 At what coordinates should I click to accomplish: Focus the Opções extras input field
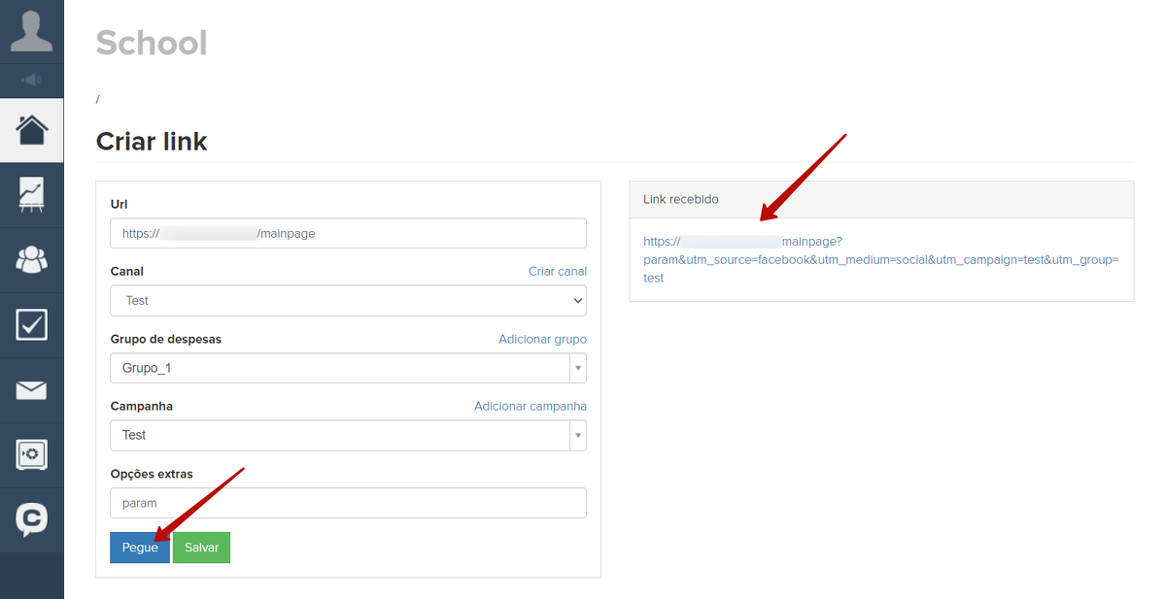pyautogui.click(x=348, y=503)
